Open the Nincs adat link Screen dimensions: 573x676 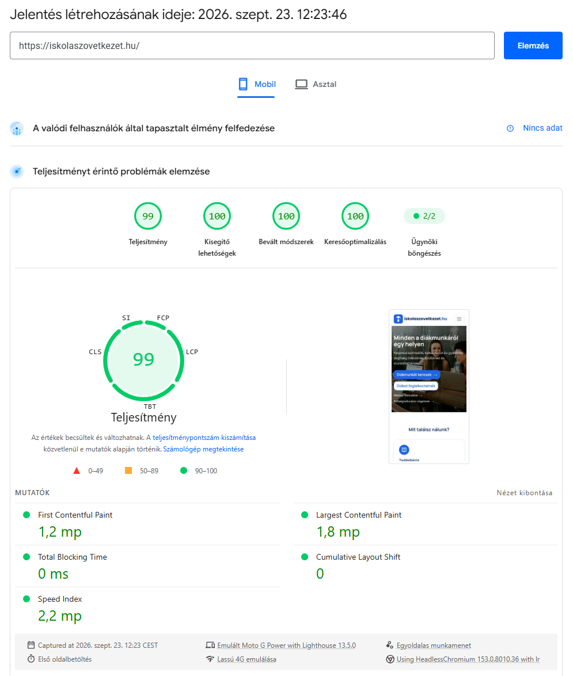point(542,128)
